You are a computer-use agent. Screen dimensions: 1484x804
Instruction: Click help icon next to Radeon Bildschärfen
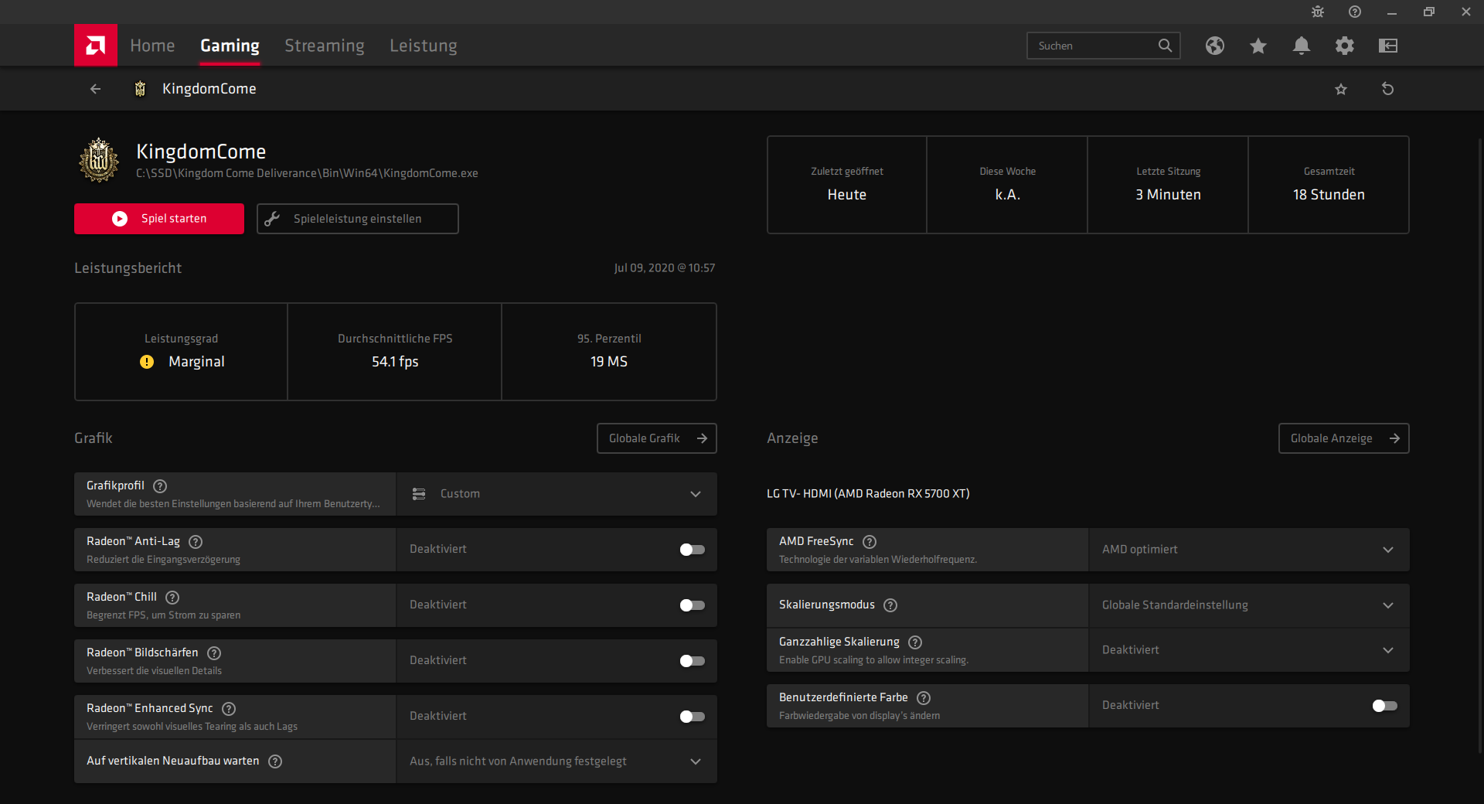(214, 653)
